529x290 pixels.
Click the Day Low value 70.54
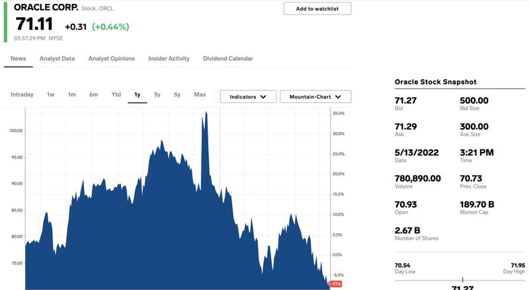coord(402,266)
